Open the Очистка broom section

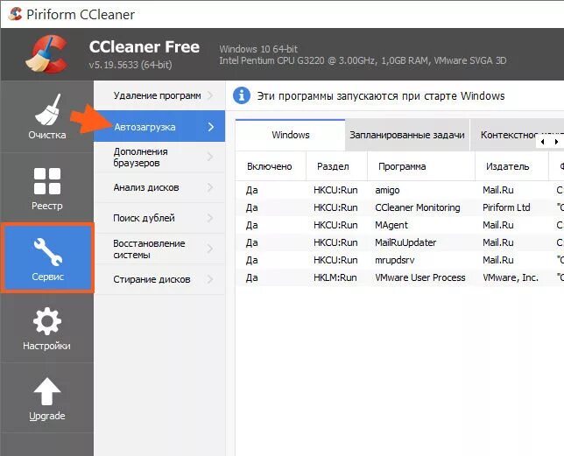click(x=46, y=116)
